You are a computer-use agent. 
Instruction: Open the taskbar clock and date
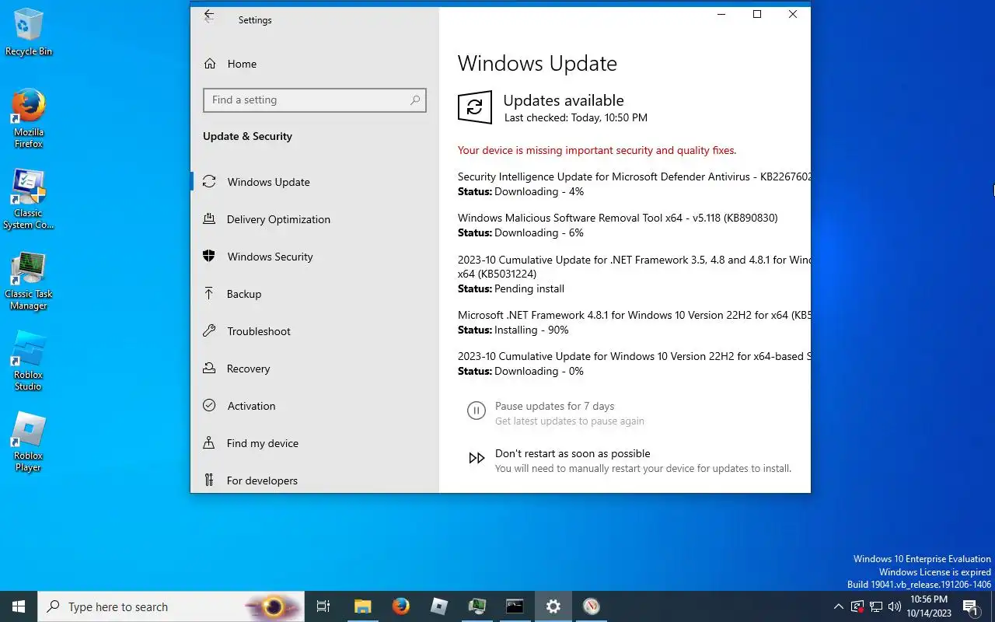(929, 606)
